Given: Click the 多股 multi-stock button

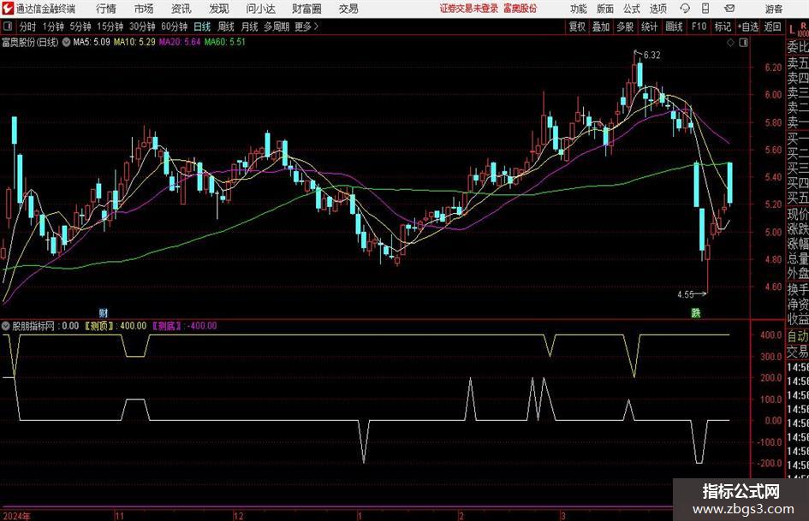Looking at the screenshot, I should click(x=625, y=27).
